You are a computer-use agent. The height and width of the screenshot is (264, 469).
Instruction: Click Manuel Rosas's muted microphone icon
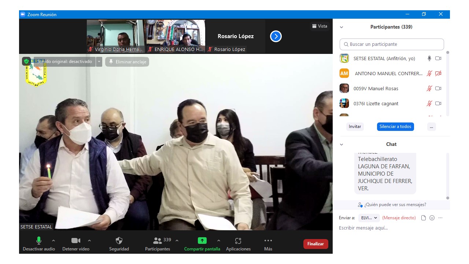pyautogui.click(x=429, y=88)
